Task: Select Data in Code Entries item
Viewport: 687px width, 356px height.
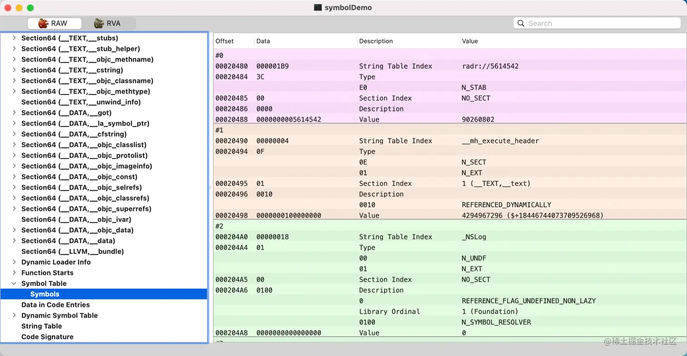Action: [x=104, y=305]
